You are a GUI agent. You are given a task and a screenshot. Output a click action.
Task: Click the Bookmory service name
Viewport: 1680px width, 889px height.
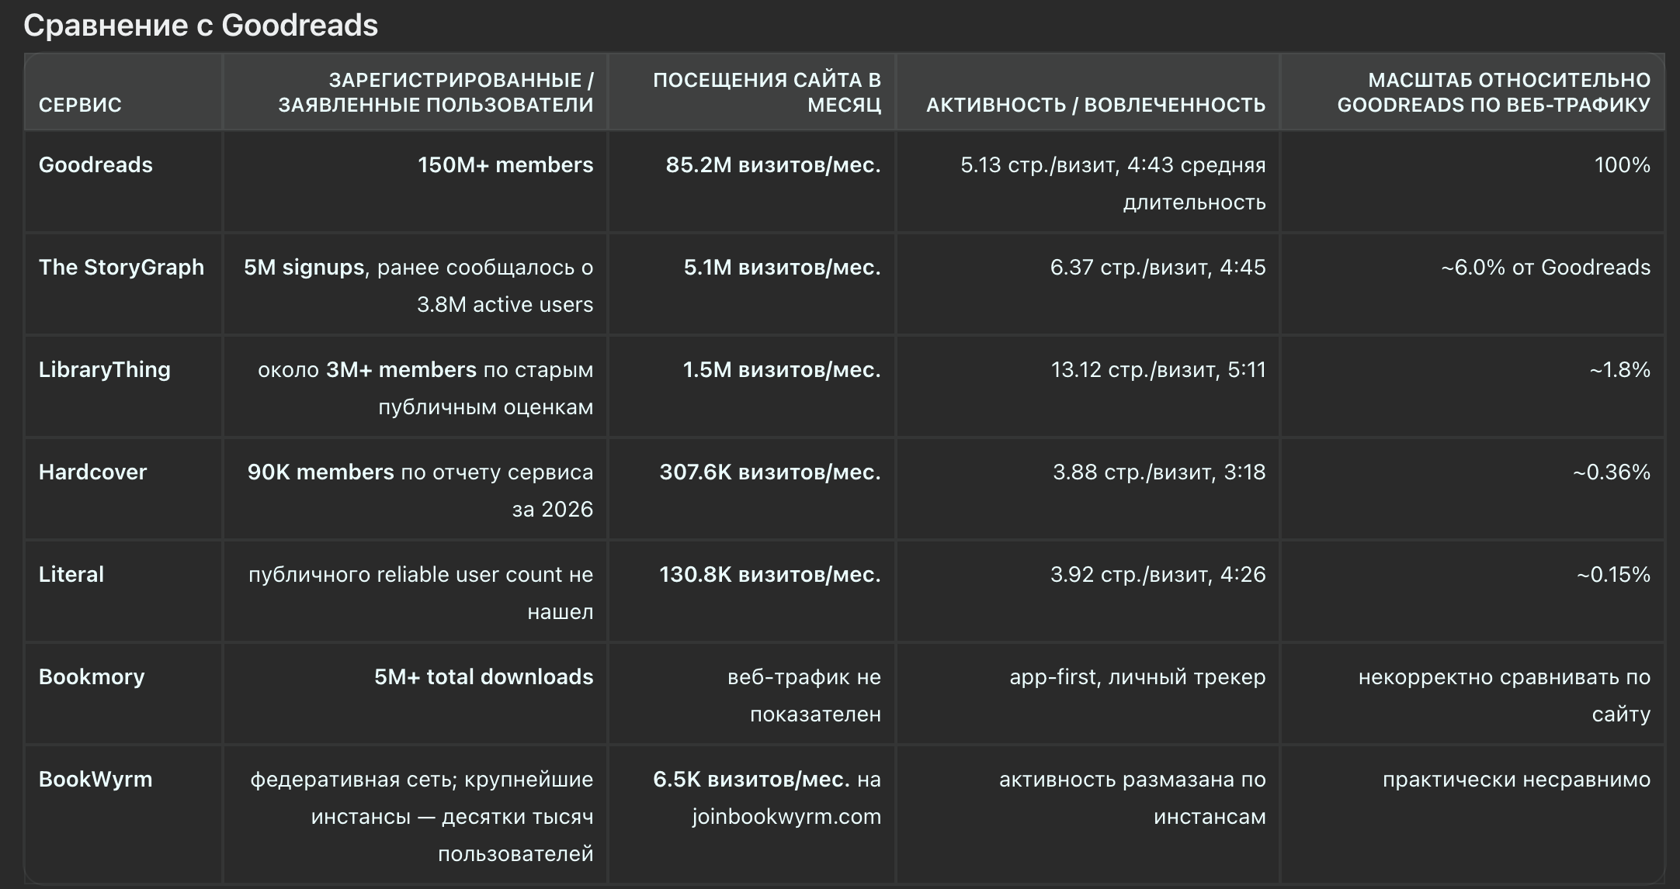92,677
